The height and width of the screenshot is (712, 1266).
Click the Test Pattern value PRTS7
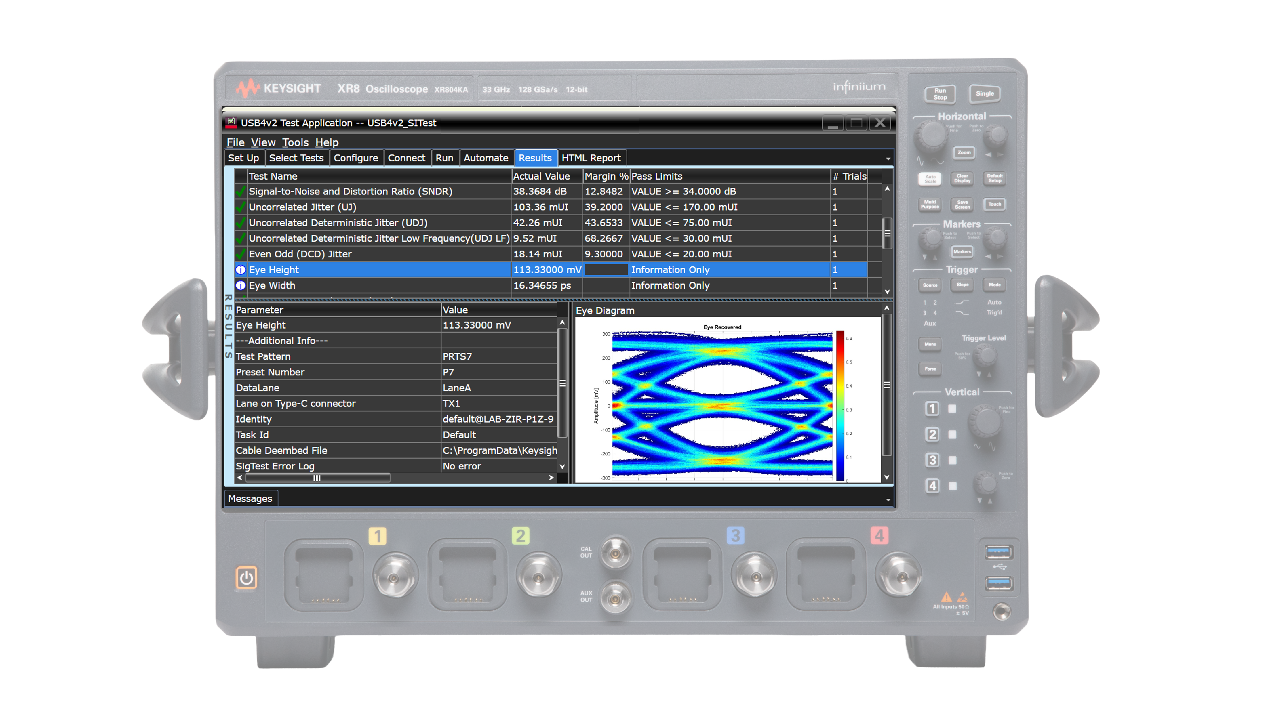pos(457,356)
